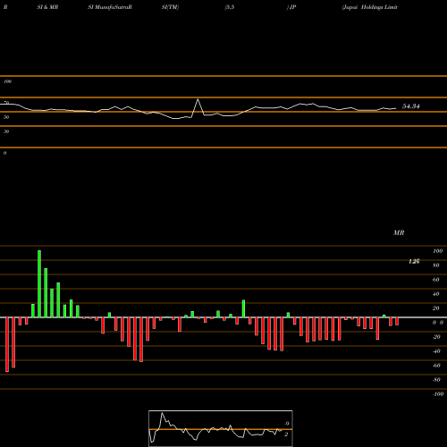The width and height of the screenshot is (447, 447).
Task: Click the 'MR' panel label
Action: 399,232
